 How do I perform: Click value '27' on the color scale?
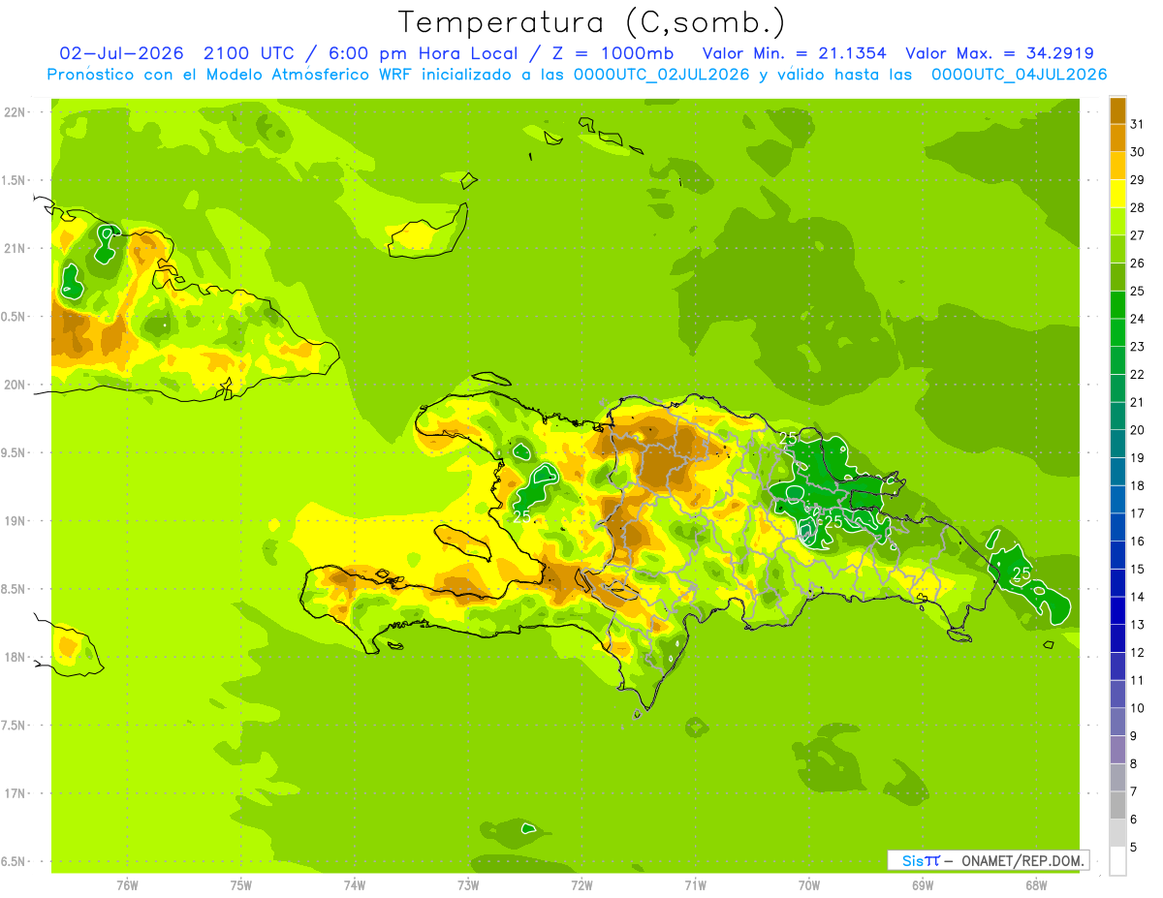pos(1138,235)
